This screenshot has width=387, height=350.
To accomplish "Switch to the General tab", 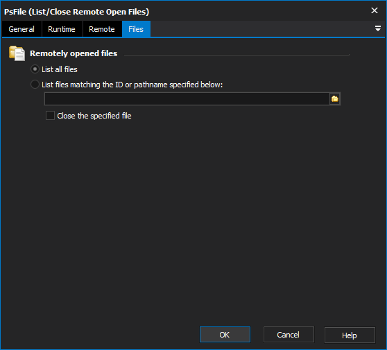I will [21, 29].
